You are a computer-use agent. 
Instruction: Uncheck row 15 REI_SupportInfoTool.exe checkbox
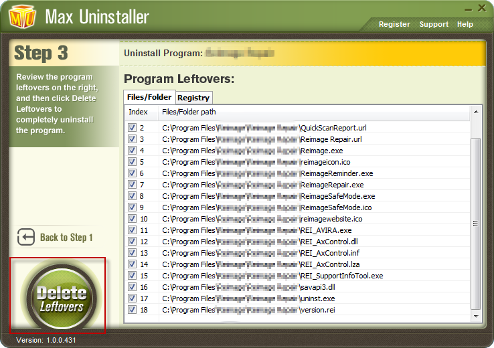coord(133,275)
